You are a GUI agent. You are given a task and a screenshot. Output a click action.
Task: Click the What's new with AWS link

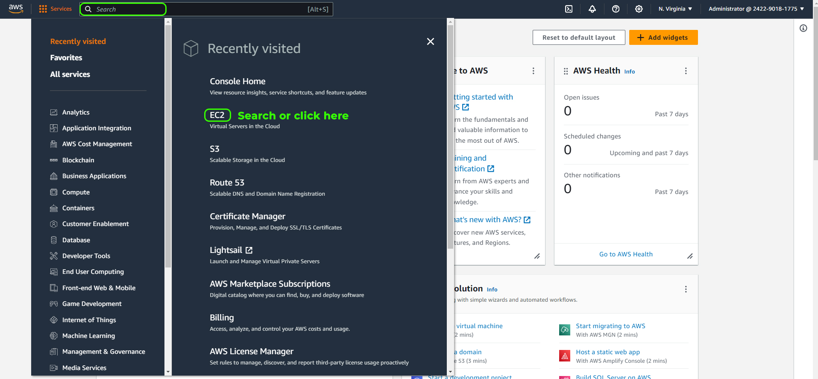point(492,220)
